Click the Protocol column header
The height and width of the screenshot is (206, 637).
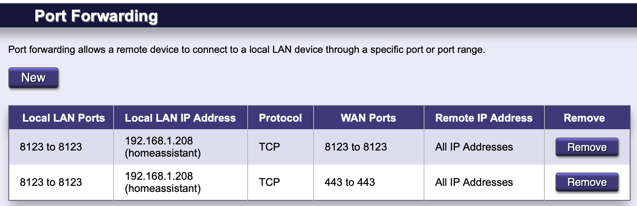[x=280, y=118]
